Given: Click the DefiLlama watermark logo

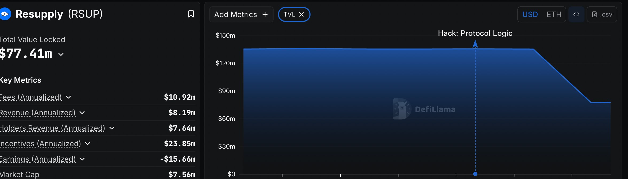Looking at the screenshot, I should 401,109.
